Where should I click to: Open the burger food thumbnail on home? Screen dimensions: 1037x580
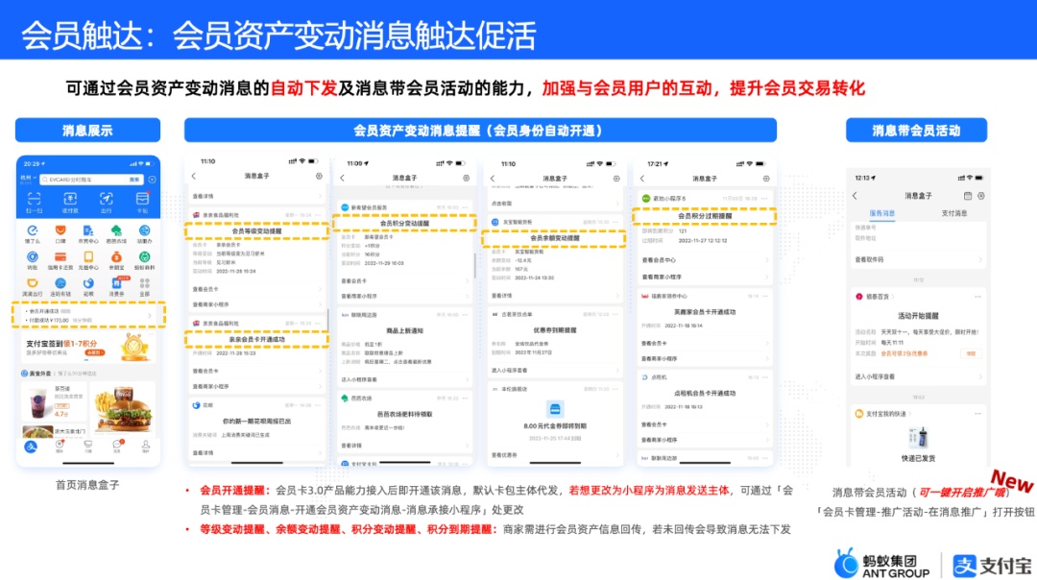(123, 410)
